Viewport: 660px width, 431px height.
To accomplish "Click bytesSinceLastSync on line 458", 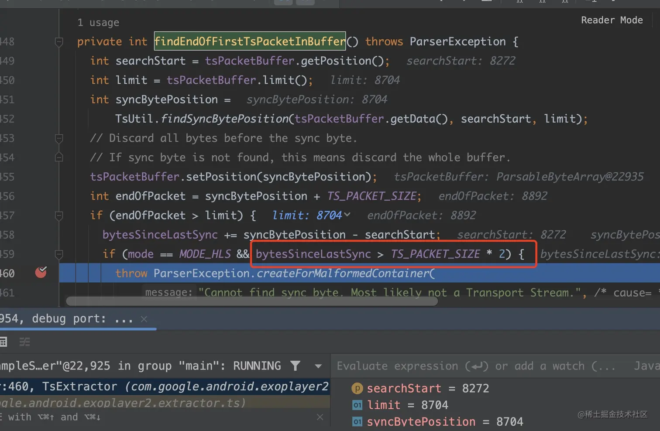I will click(160, 235).
